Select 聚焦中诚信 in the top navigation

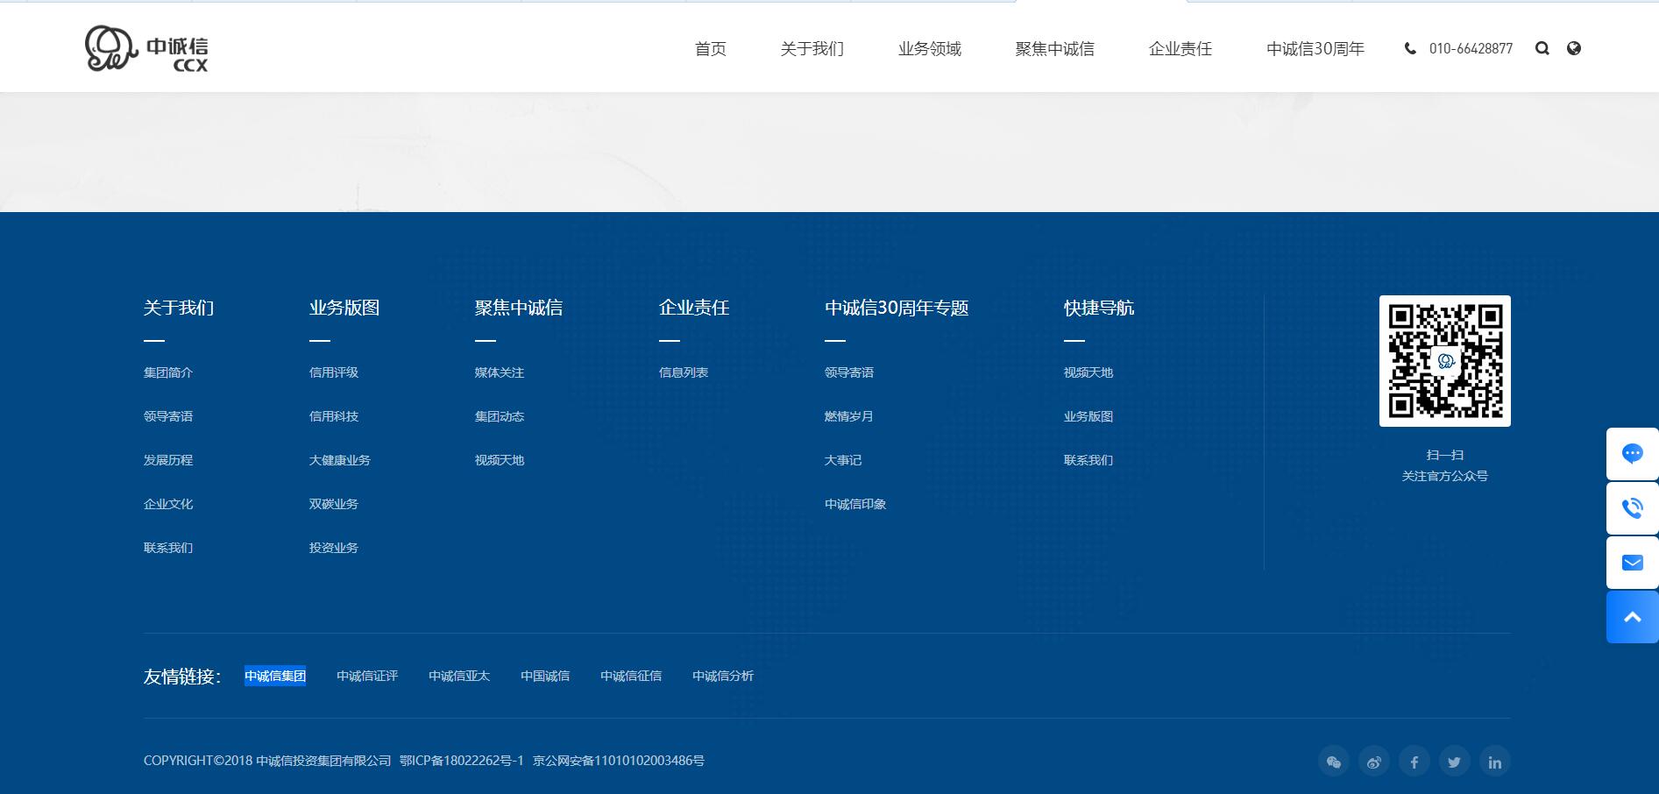point(1054,49)
